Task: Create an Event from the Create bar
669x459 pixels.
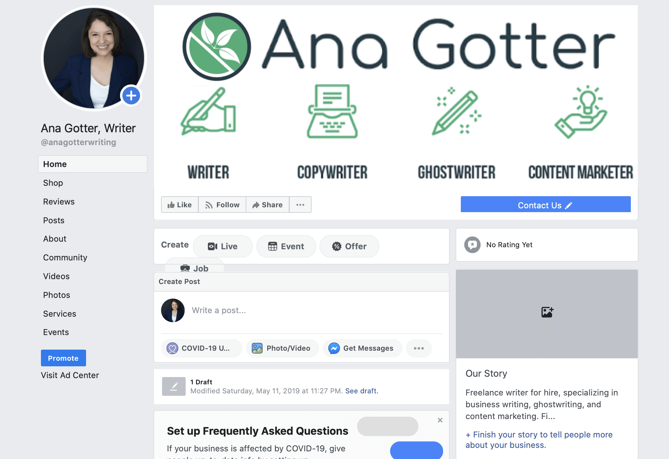Action: click(286, 246)
